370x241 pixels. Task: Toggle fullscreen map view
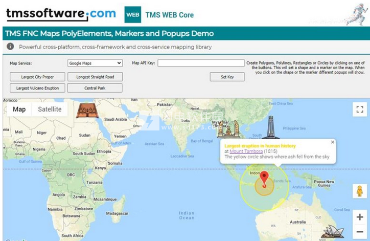(360, 109)
